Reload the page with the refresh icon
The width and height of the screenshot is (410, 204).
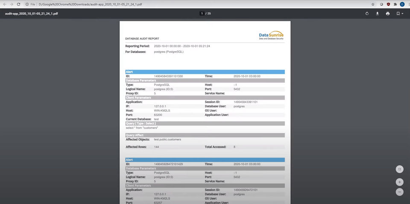(18, 4)
